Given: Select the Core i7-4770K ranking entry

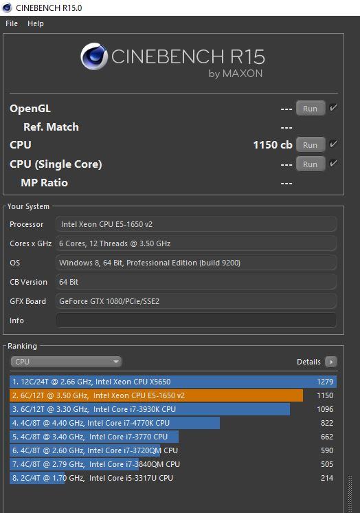Looking at the screenshot, I should point(173,423).
